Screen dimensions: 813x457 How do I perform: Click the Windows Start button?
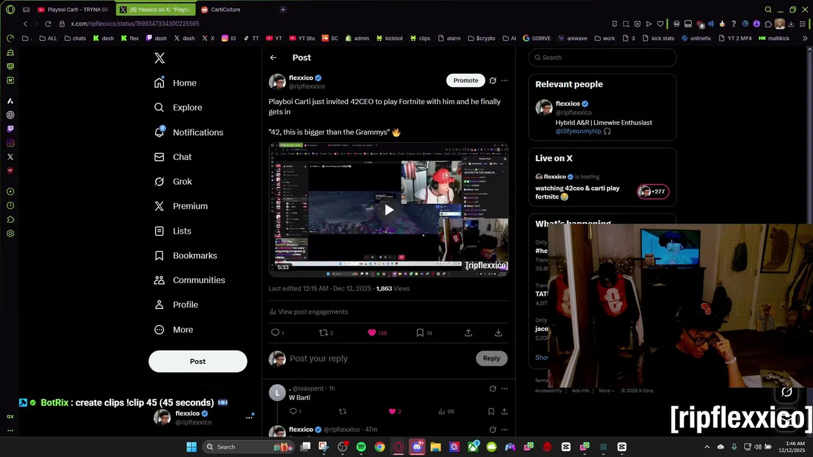click(191, 447)
